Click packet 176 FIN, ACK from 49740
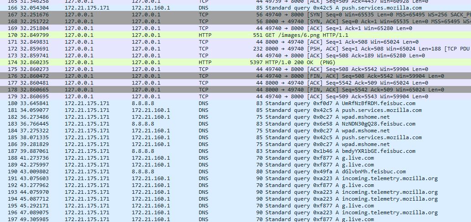 [235, 76]
